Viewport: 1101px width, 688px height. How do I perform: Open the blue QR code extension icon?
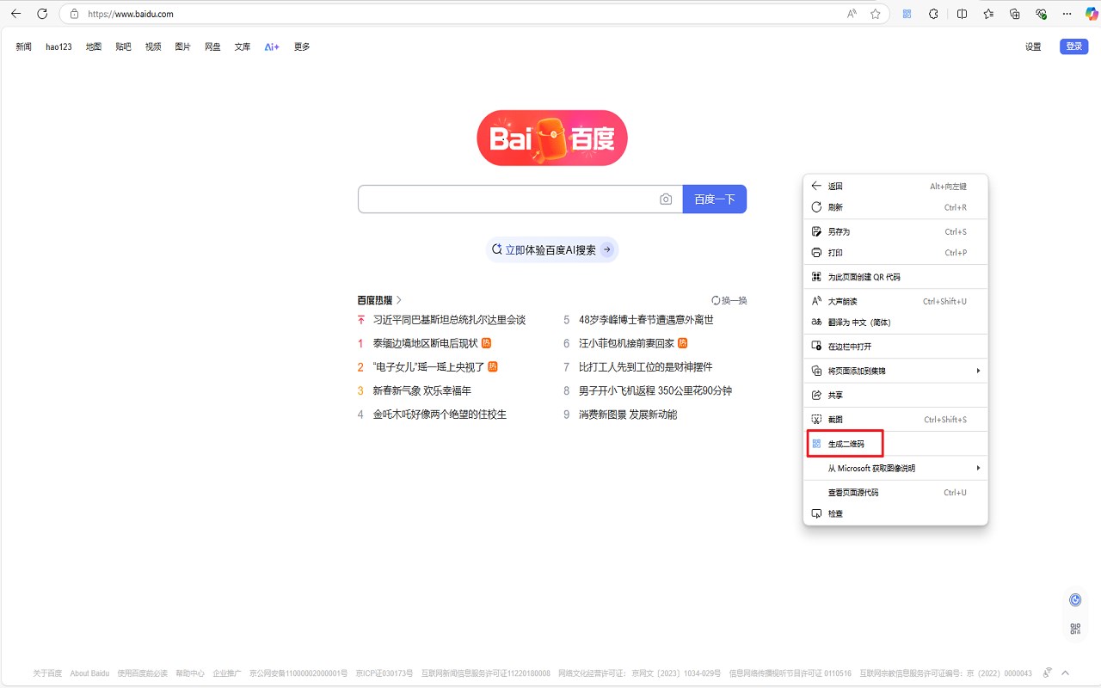907,14
